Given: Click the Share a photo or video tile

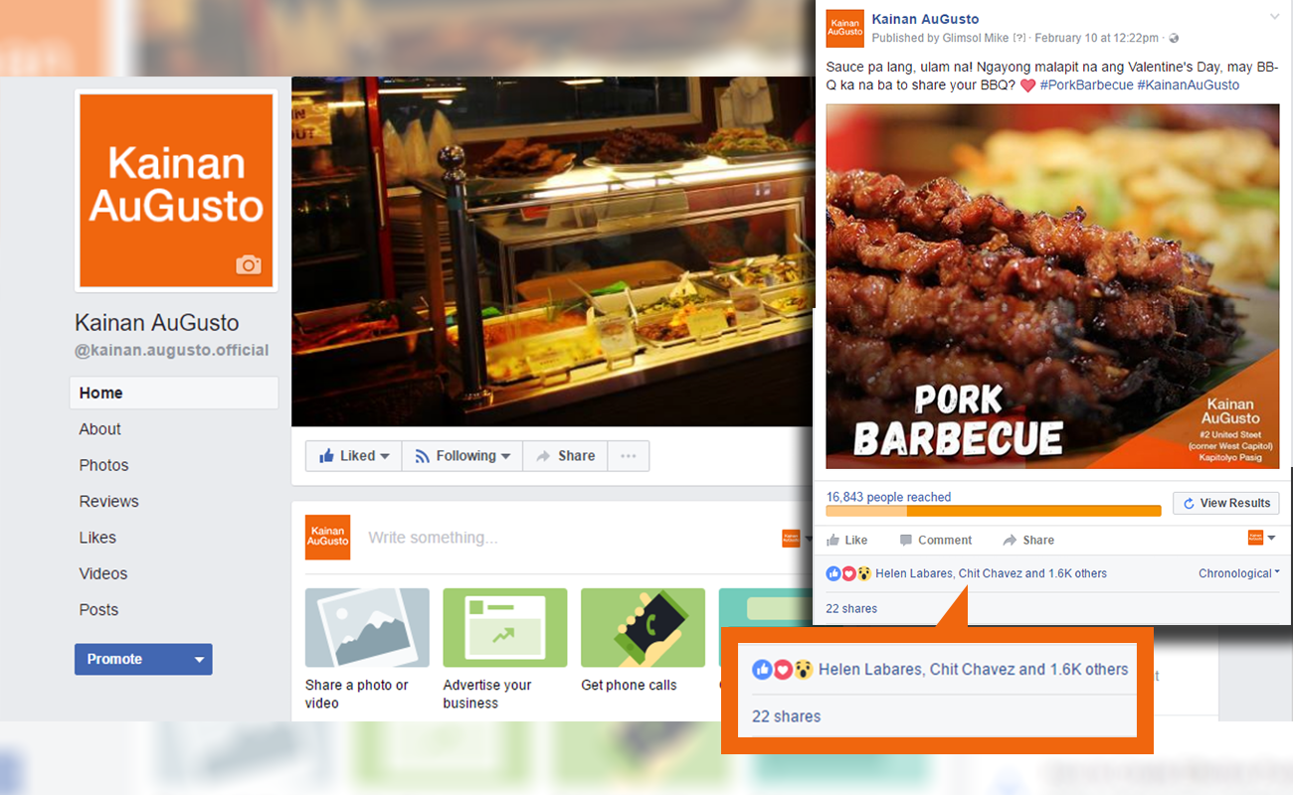Looking at the screenshot, I should coord(367,650).
